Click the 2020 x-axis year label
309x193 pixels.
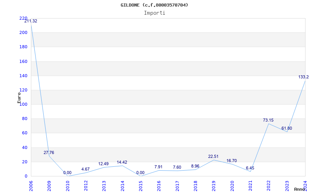[x=232, y=186]
